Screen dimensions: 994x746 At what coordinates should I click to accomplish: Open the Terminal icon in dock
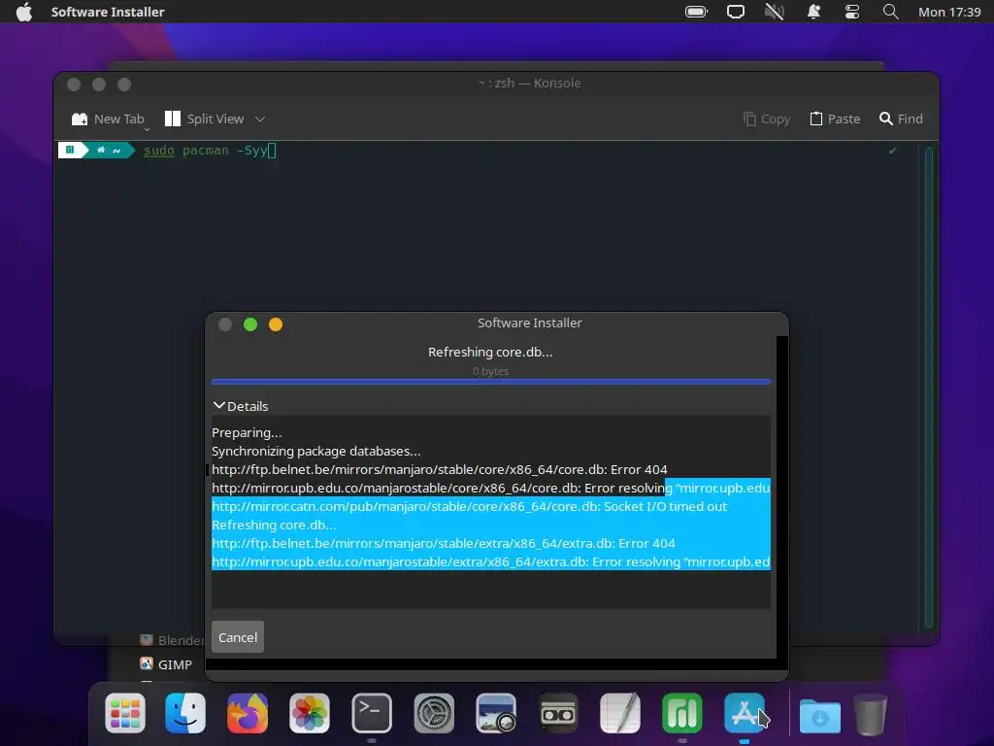[x=372, y=713]
